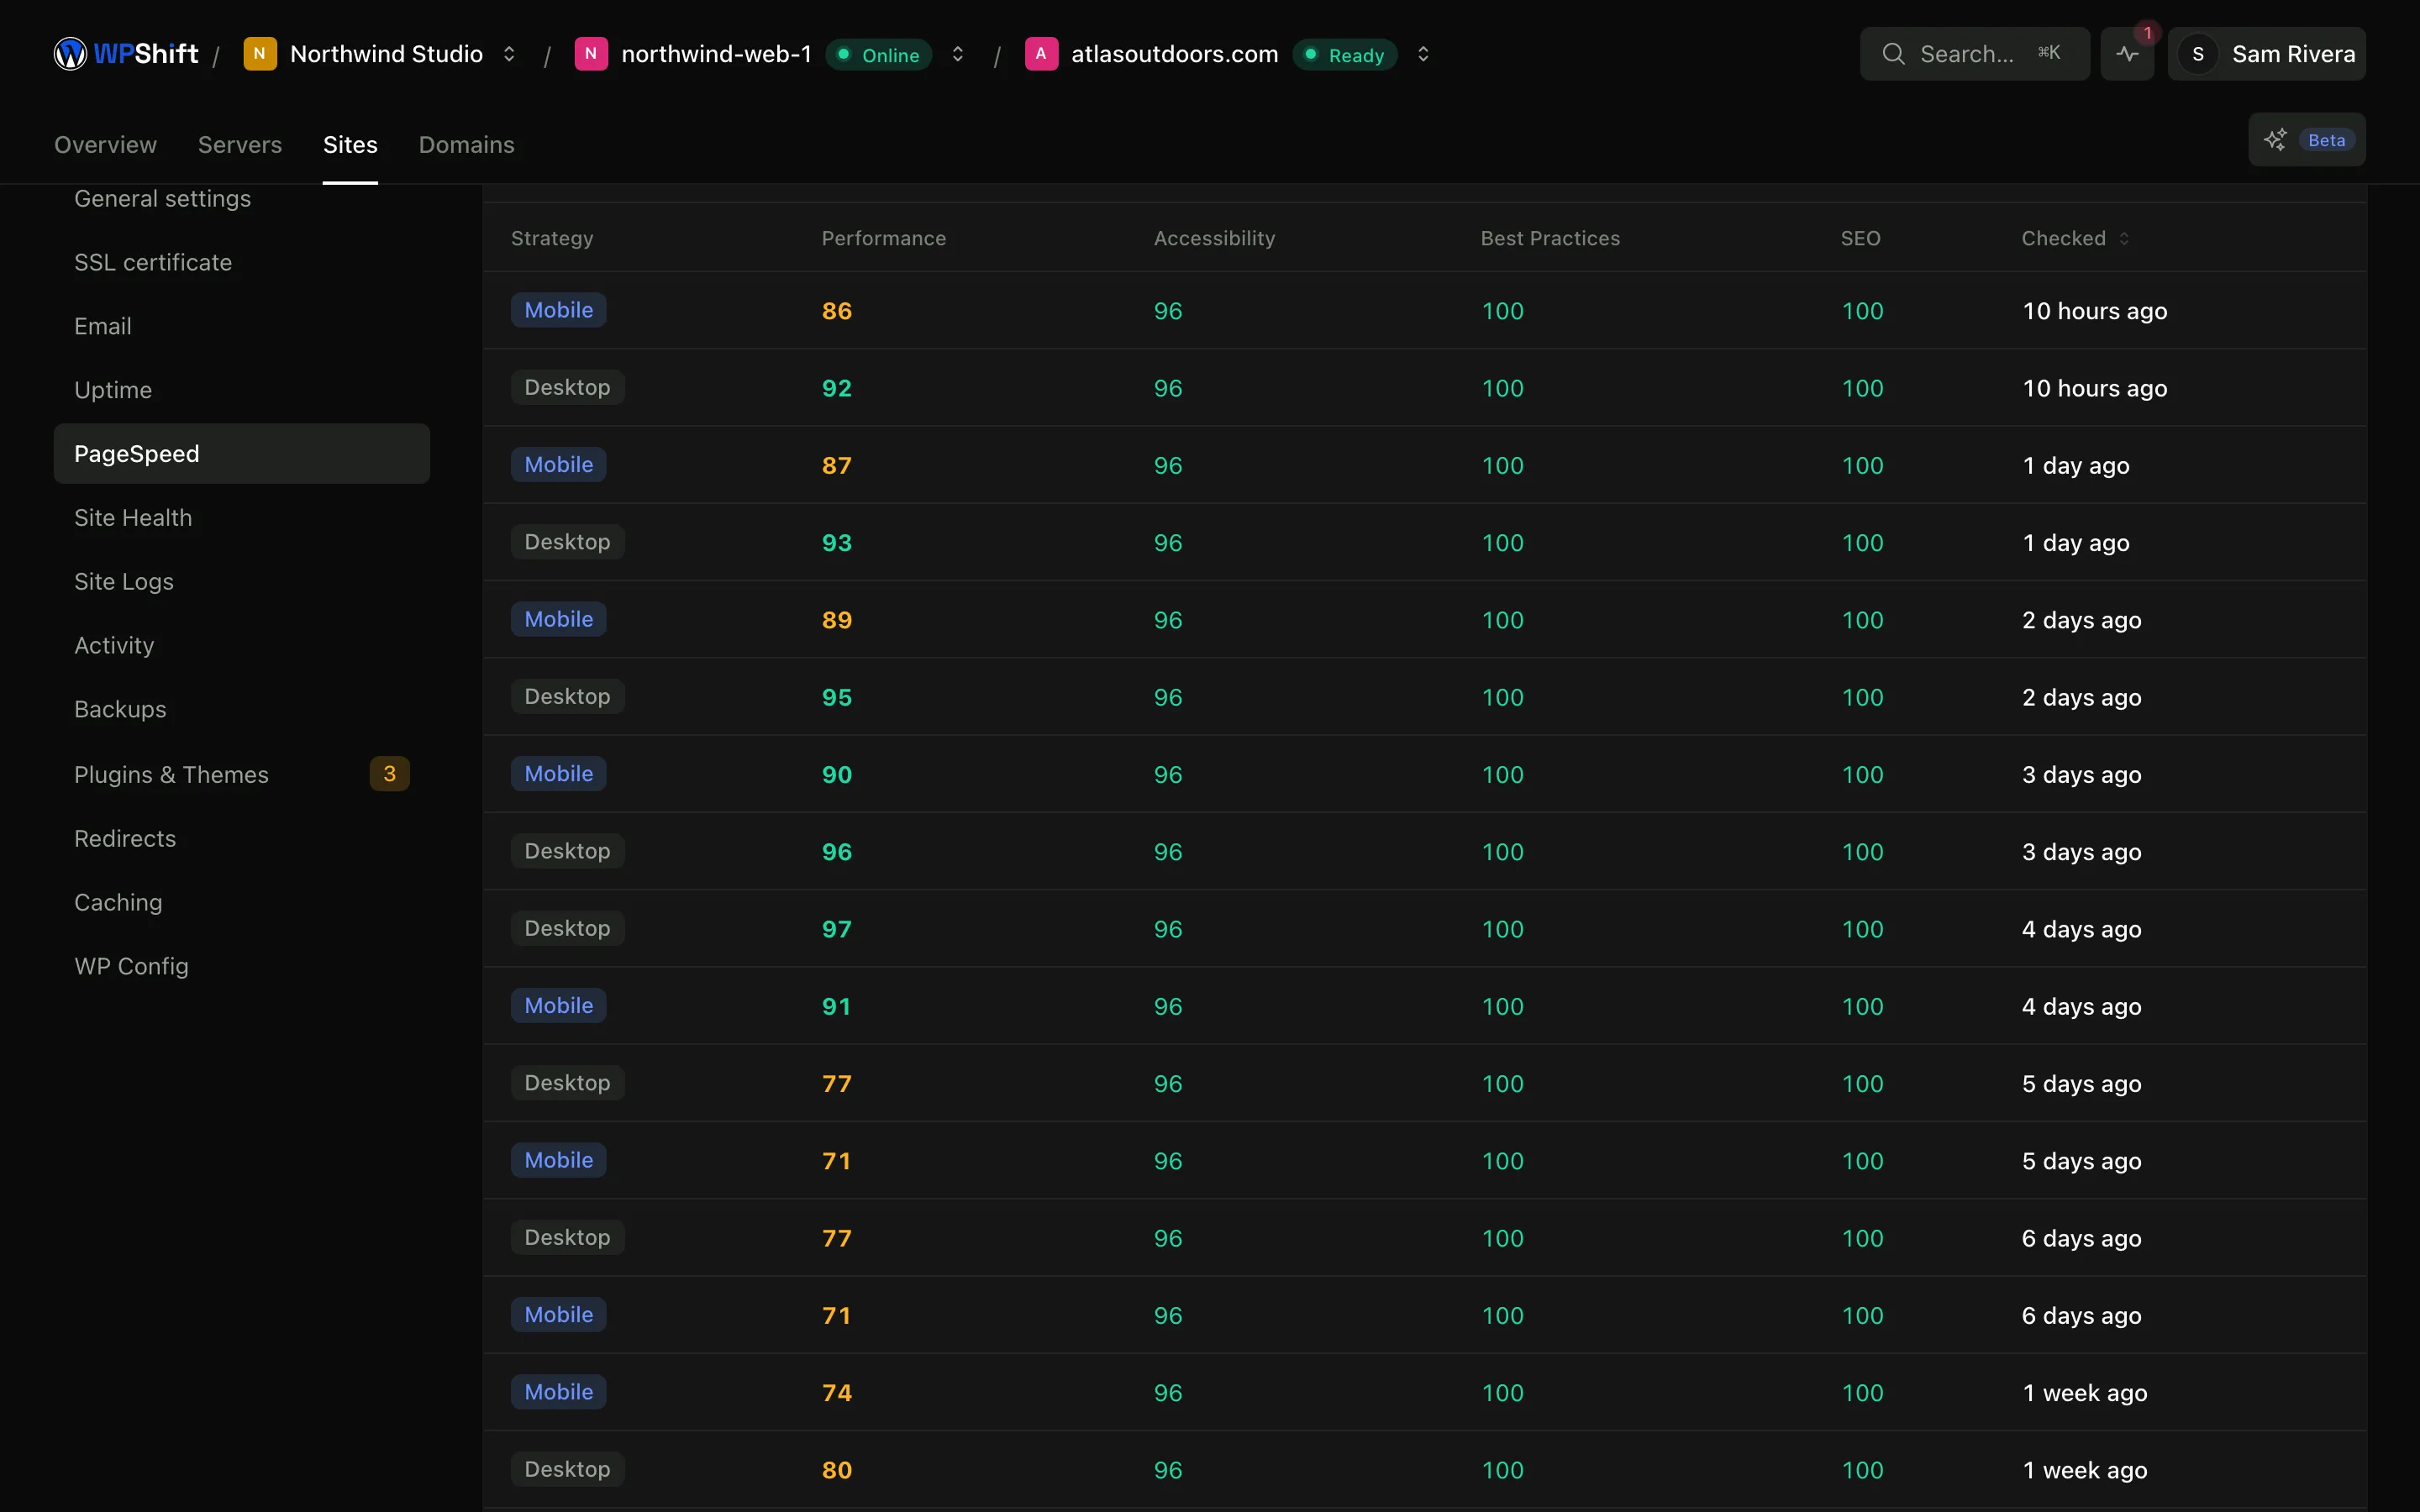Viewport: 2420px width, 1512px height.
Task: Open the Overview tab
Action: tap(105, 145)
